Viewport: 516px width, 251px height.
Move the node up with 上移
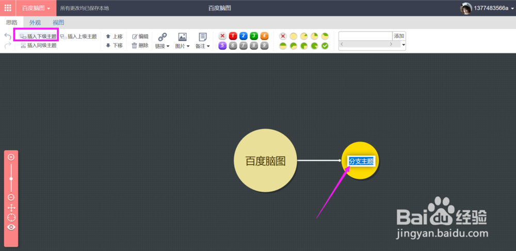click(x=114, y=36)
